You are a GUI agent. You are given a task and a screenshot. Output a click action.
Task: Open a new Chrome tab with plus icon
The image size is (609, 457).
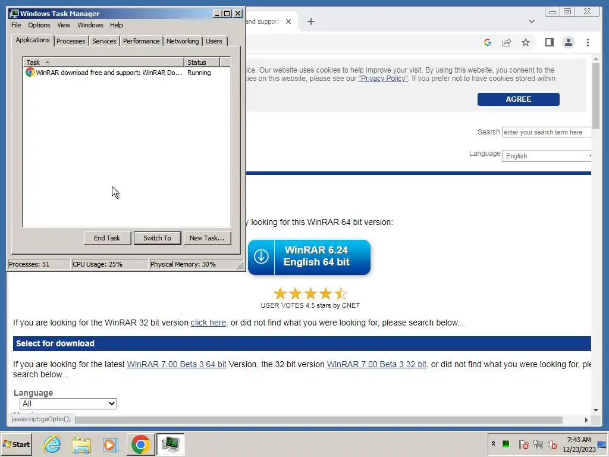coord(311,21)
